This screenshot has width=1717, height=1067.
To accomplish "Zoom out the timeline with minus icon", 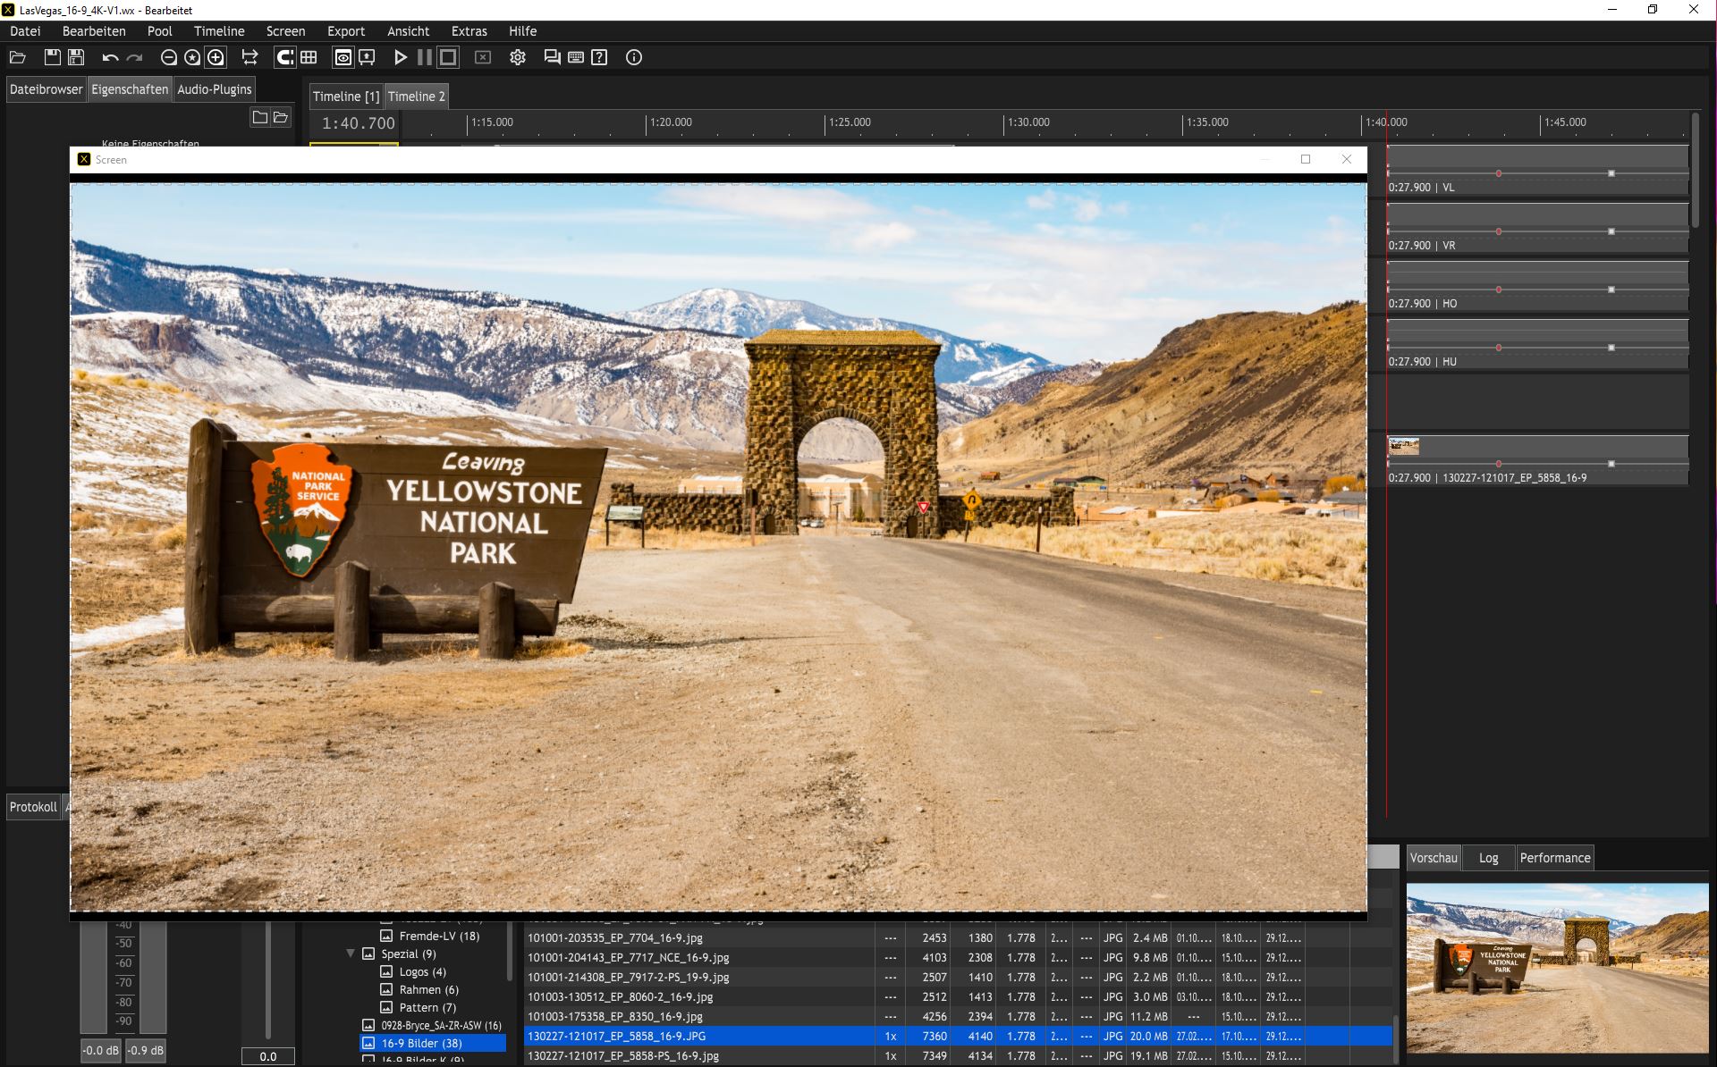I will 168,57.
